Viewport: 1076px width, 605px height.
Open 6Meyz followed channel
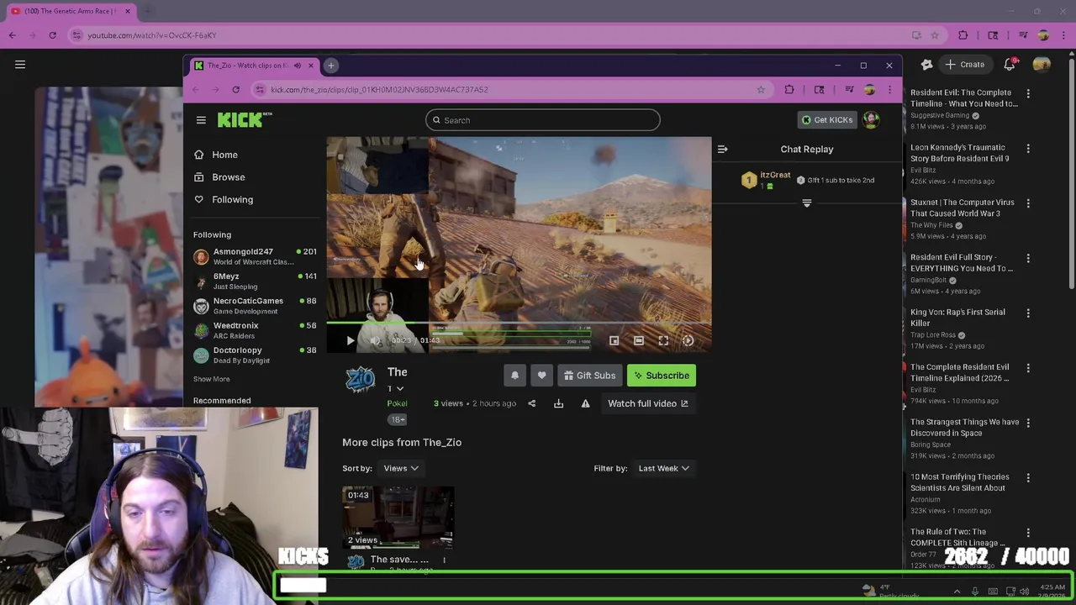tap(255, 281)
